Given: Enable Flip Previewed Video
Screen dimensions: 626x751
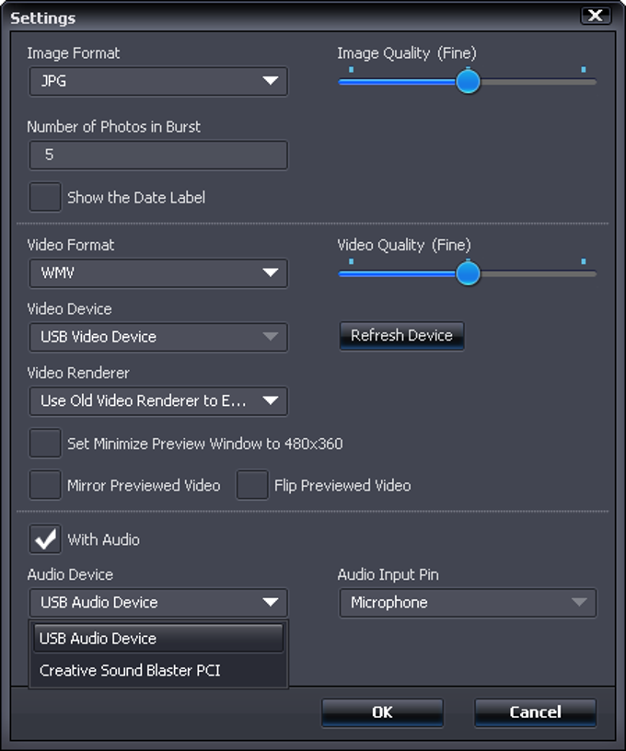Looking at the screenshot, I should pyautogui.click(x=252, y=485).
